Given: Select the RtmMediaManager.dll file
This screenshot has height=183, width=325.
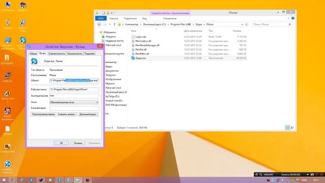Looking at the screenshot, I should [147, 45].
